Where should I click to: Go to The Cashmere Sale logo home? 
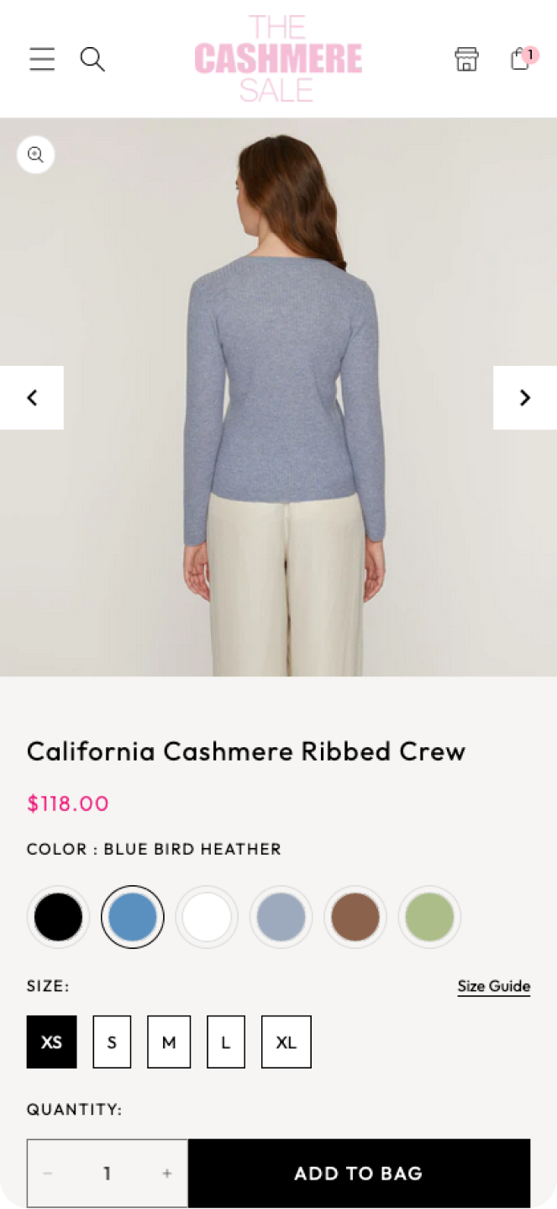(278, 58)
